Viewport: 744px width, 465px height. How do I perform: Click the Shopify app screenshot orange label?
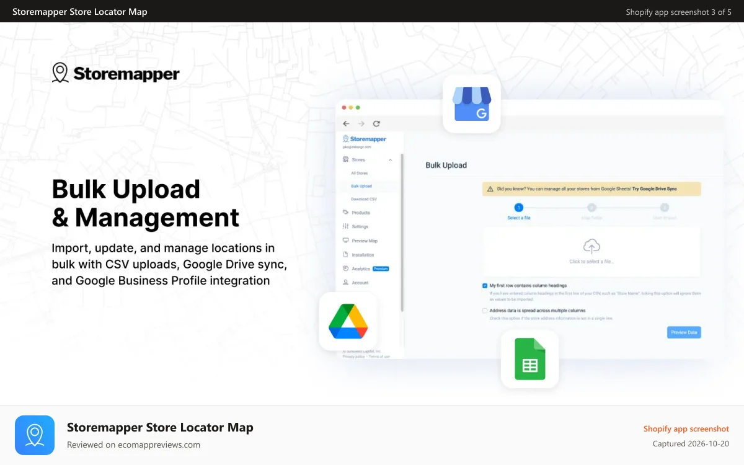pos(686,428)
